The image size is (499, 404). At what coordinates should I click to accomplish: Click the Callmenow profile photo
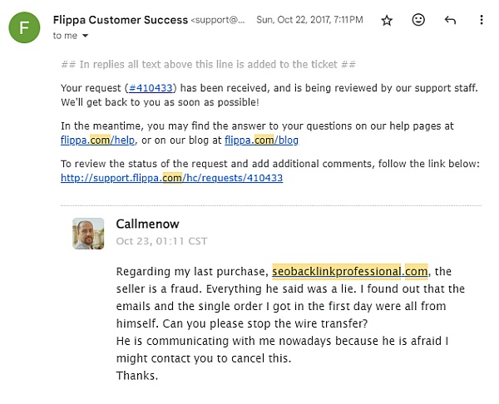[88, 234]
